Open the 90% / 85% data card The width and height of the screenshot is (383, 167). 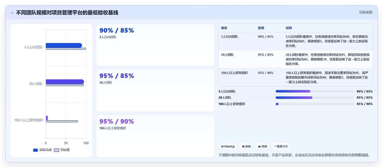(155, 45)
